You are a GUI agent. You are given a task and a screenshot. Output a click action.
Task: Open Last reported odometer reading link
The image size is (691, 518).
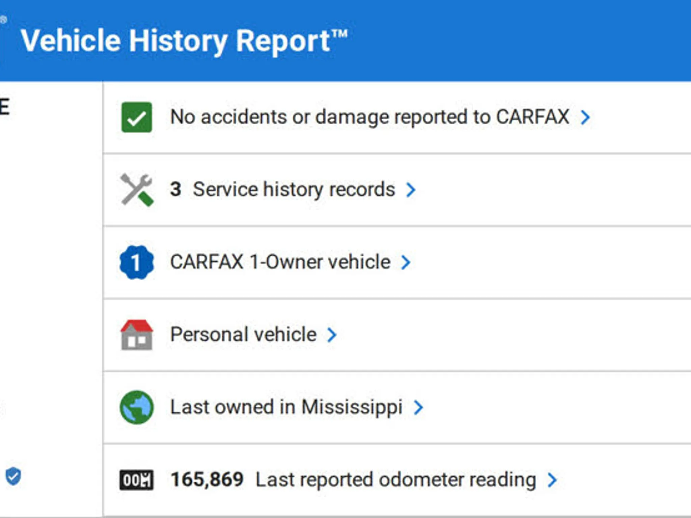click(x=395, y=480)
